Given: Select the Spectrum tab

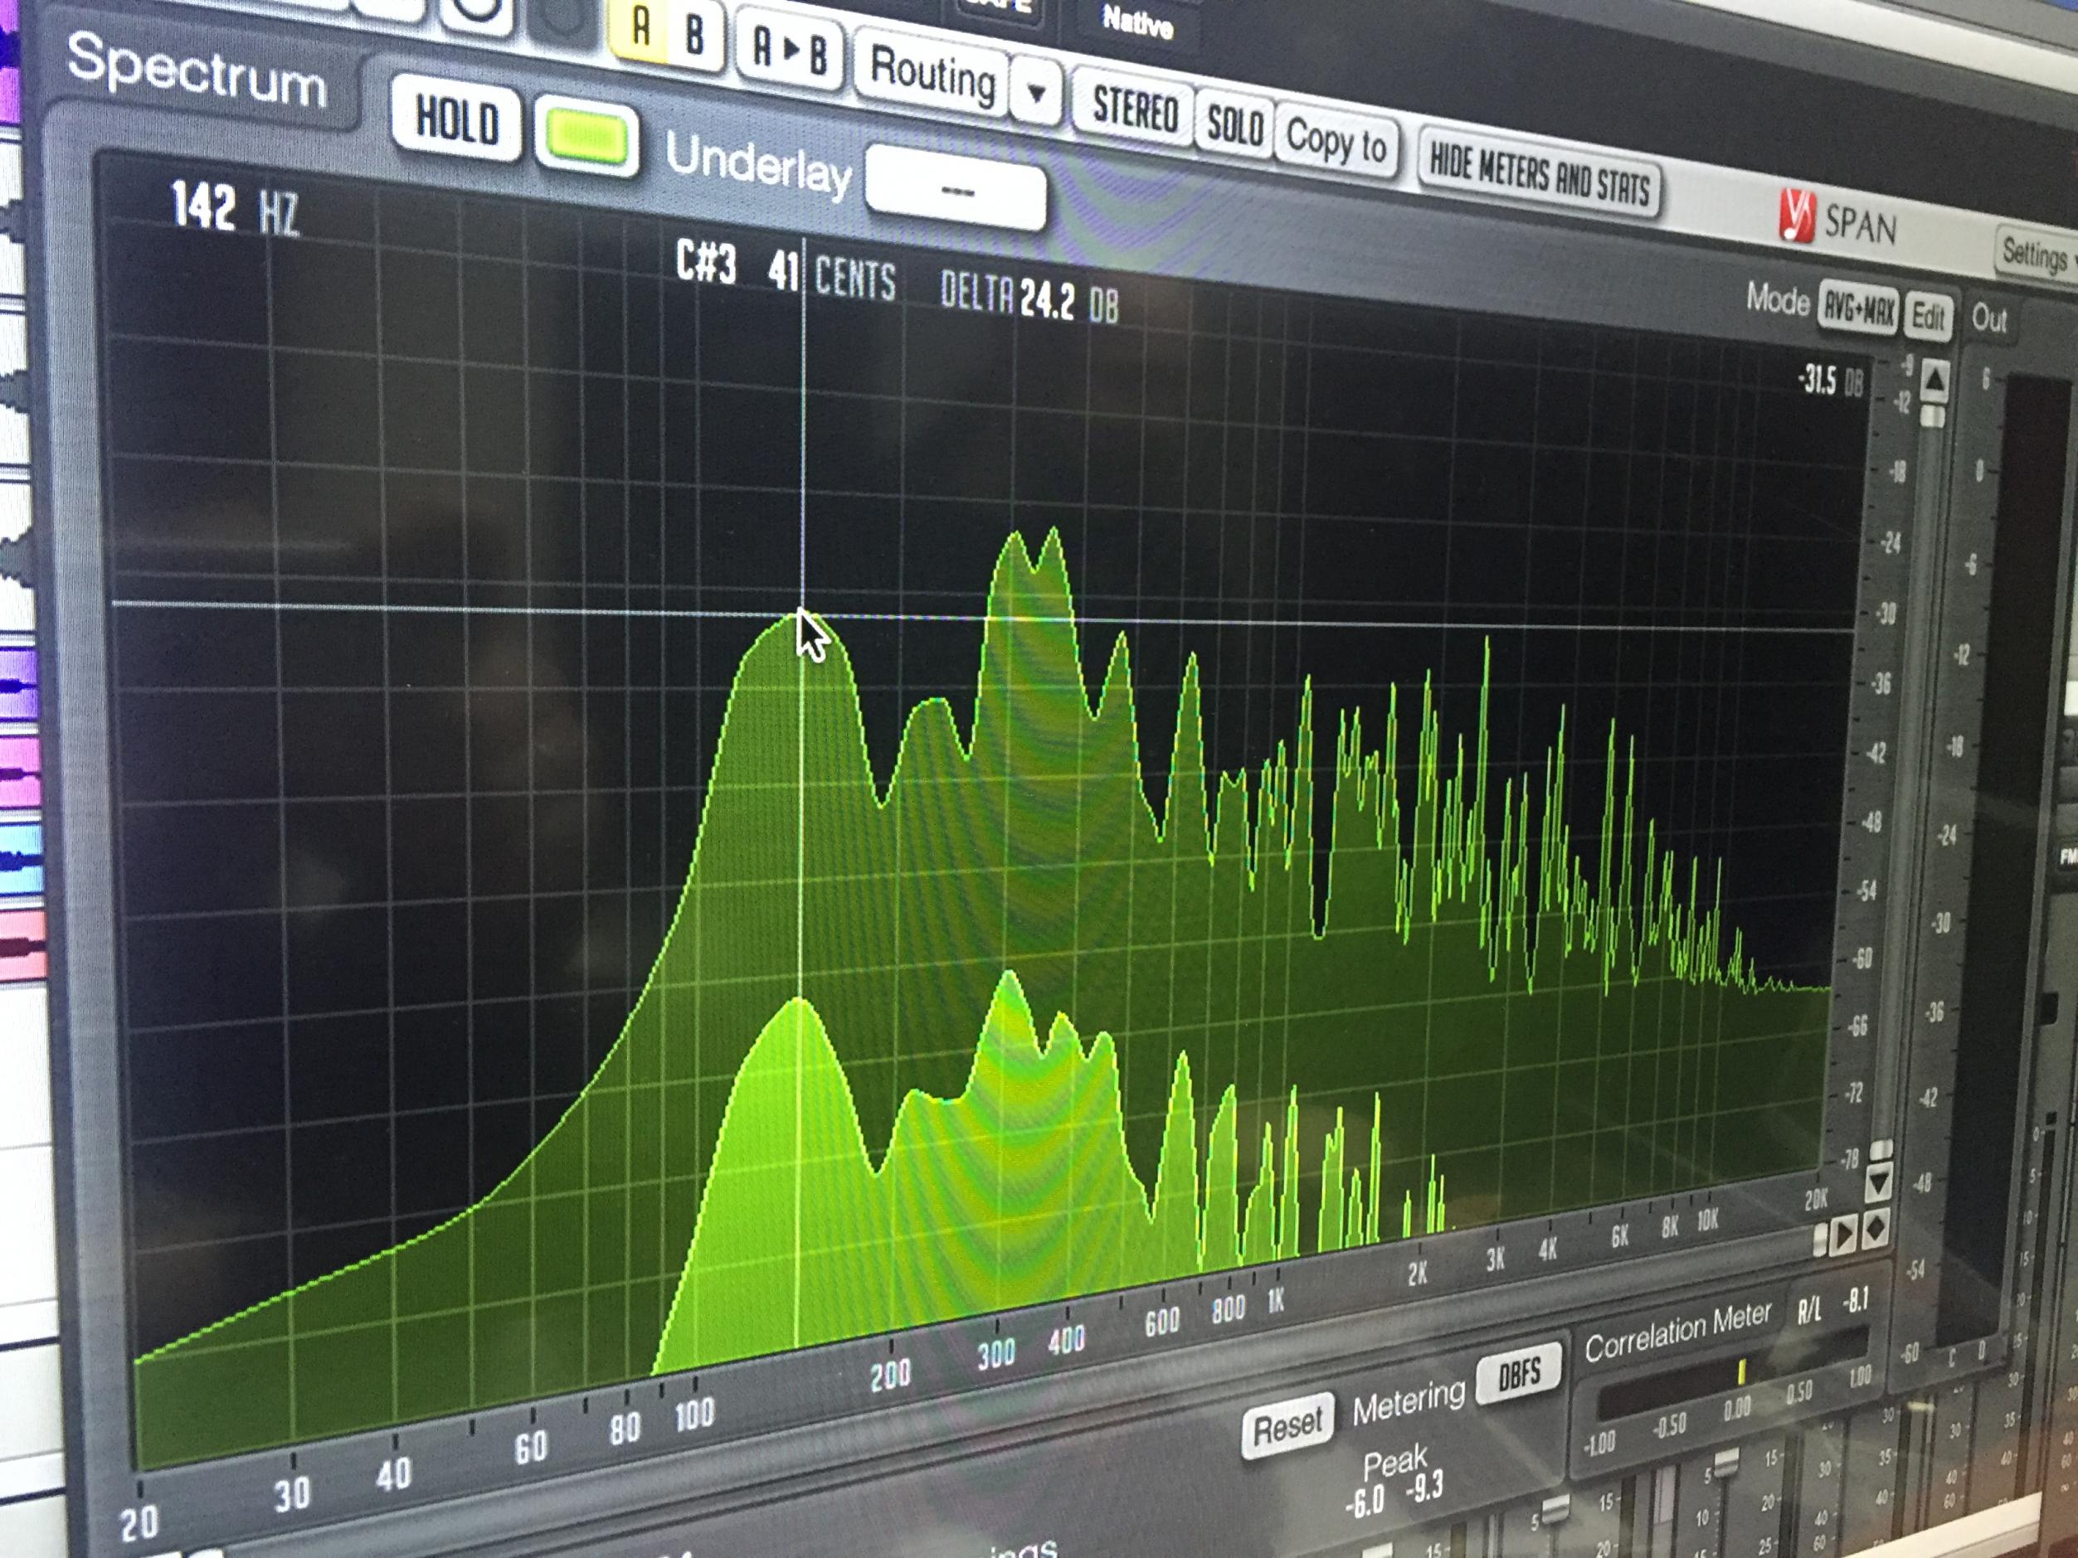Looking at the screenshot, I should pos(197,70).
